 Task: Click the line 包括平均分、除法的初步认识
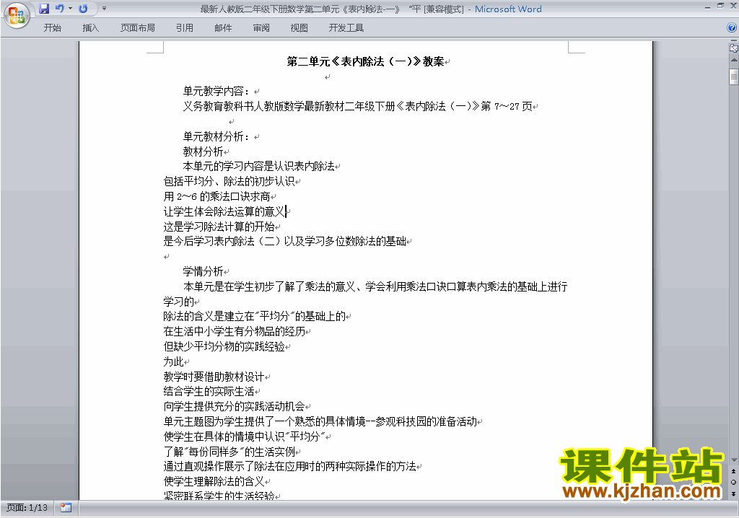point(229,181)
